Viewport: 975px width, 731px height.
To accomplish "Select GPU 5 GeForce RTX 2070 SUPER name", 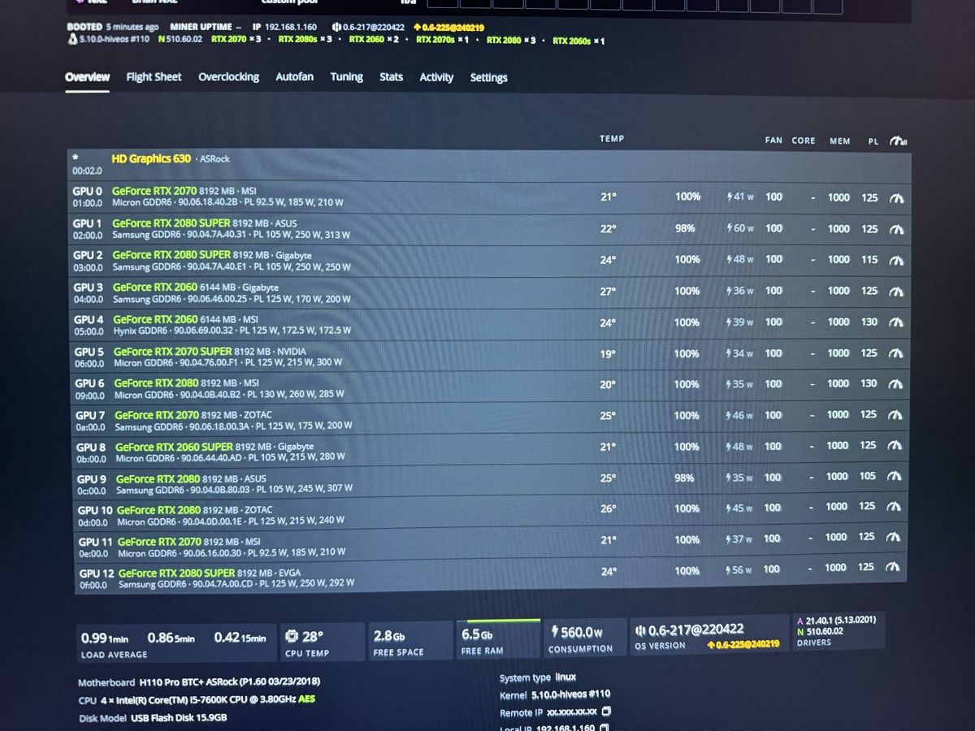I will pos(173,352).
